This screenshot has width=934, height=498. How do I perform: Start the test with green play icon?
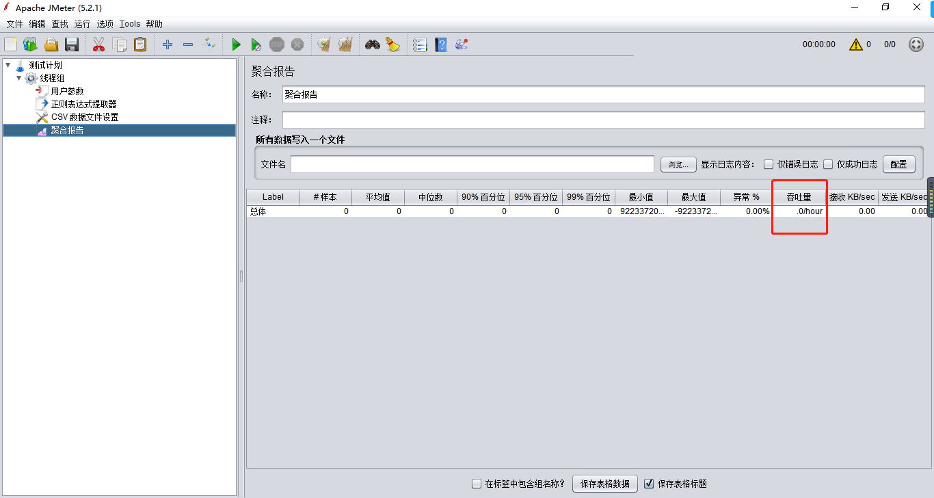click(236, 44)
